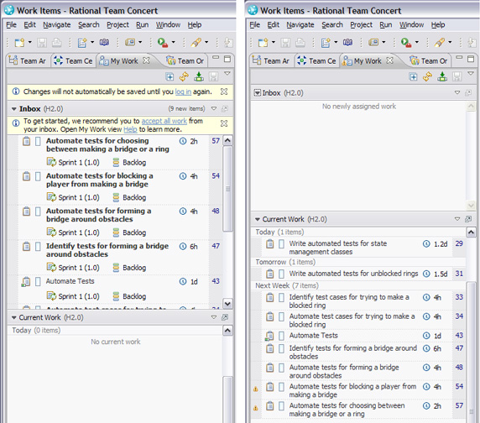Tick the checkbox for 'Identify tests for forming' in left Inbox
The image size is (480, 423).
coord(38,247)
